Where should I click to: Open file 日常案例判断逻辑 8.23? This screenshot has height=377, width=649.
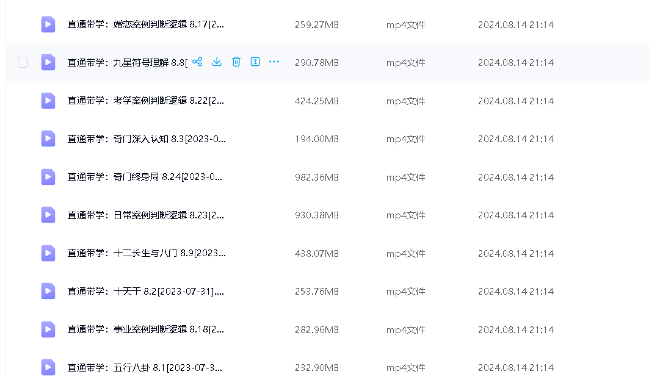[x=146, y=215]
